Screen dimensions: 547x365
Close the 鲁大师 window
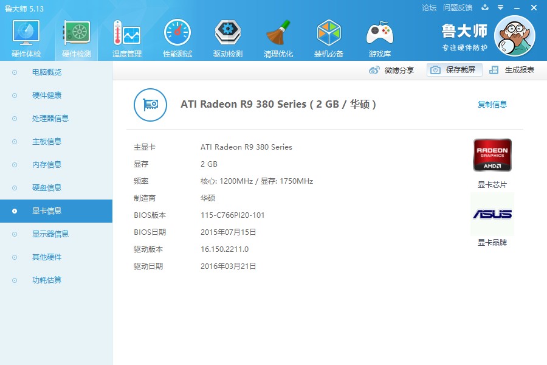point(534,7)
